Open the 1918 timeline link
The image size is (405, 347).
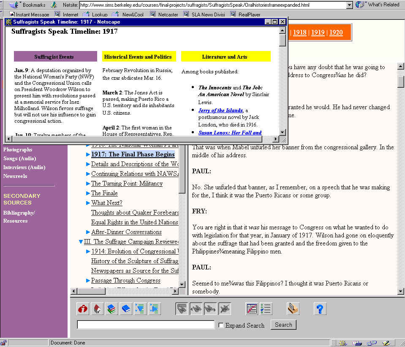click(299, 32)
